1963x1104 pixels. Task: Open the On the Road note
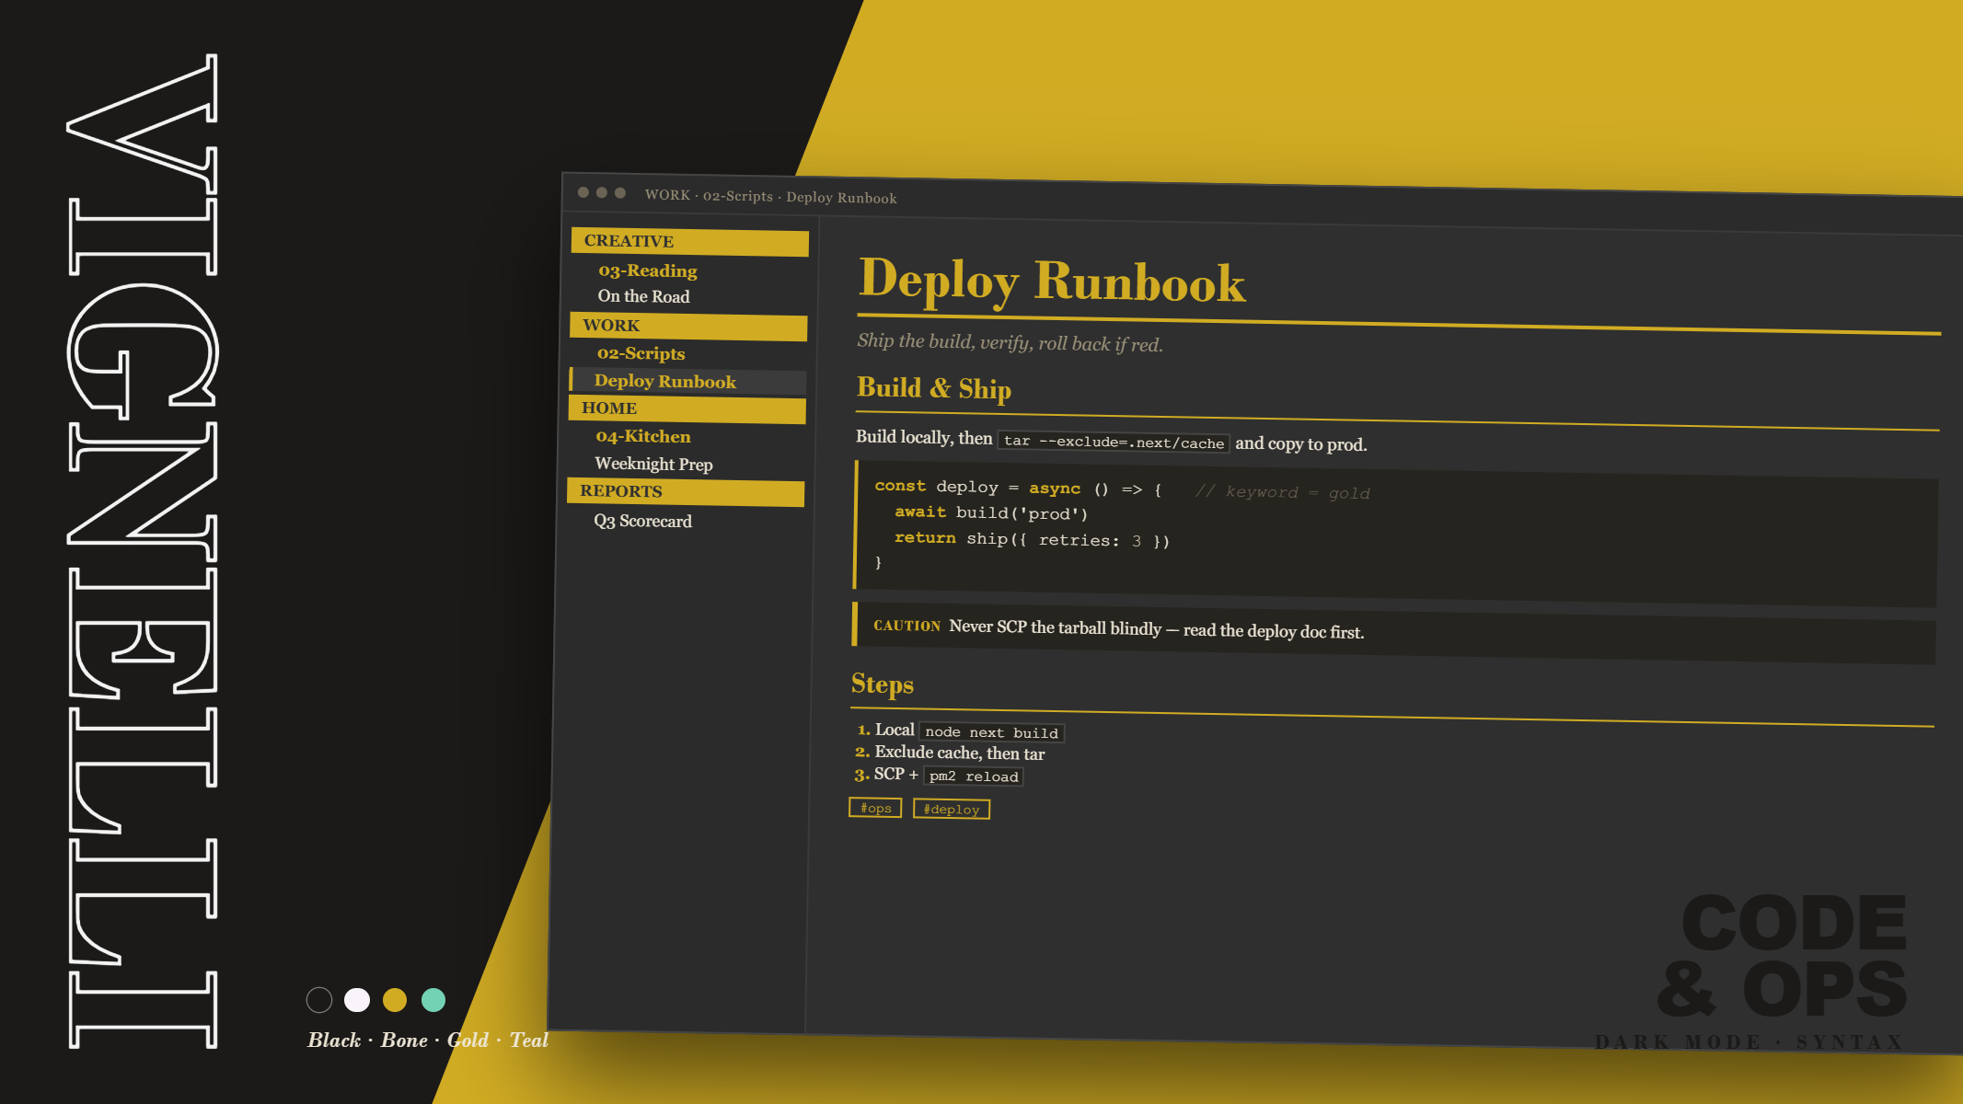(643, 296)
